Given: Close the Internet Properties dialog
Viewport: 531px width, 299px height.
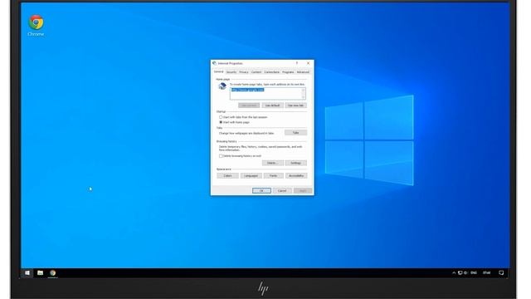Looking at the screenshot, I should (308, 63).
